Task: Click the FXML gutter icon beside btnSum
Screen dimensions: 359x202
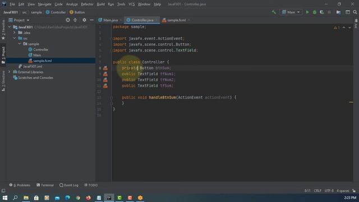Action: [x=105, y=68]
